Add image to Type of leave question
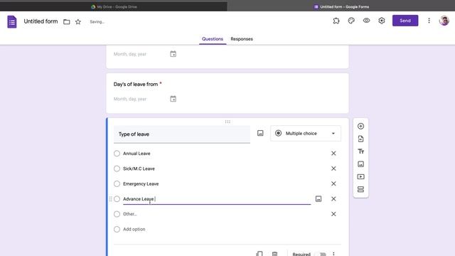This screenshot has height=256, width=455. coord(260,133)
